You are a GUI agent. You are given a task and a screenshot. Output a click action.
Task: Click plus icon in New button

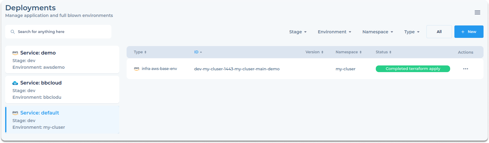pyautogui.click(x=463, y=32)
